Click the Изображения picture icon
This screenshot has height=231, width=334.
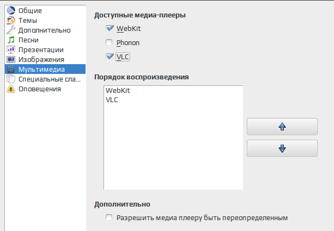(11, 59)
